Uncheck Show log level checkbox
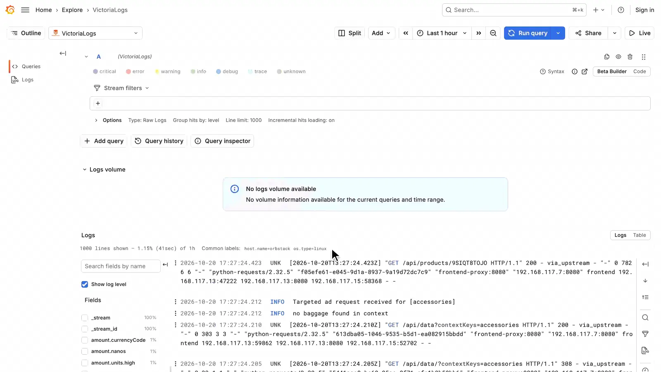This screenshot has width=661, height=372. [x=85, y=284]
